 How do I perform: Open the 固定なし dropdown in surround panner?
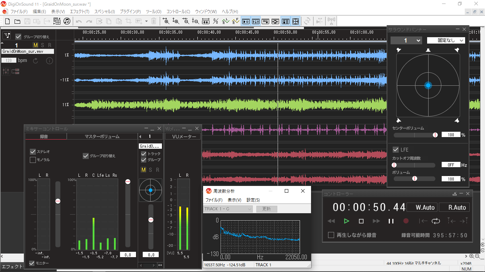pyautogui.click(x=446, y=40)
